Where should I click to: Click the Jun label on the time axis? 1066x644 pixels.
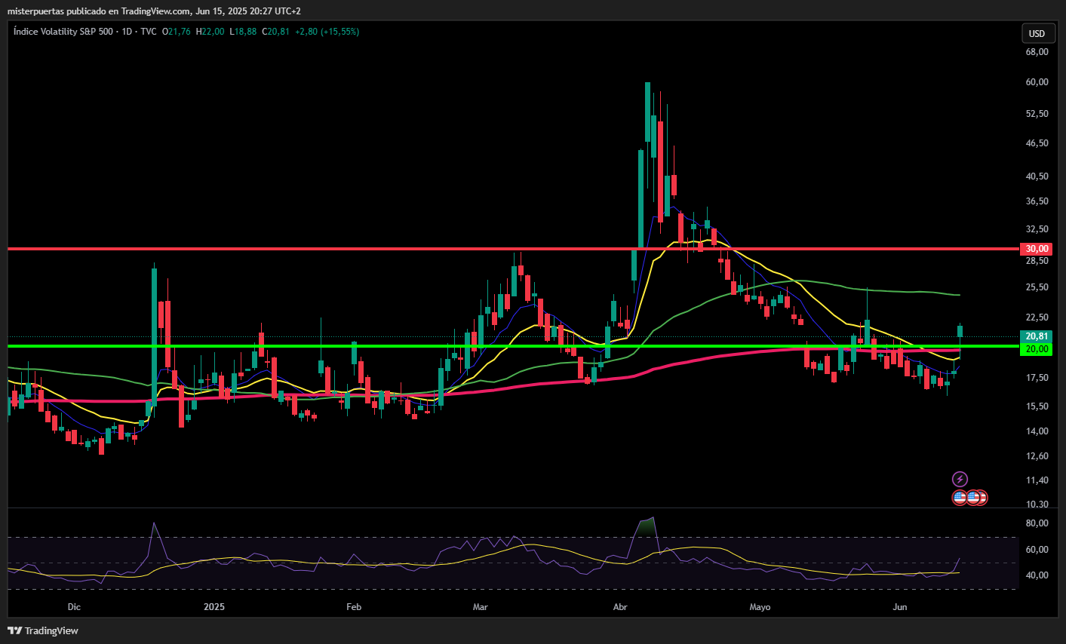pos(899,607)
